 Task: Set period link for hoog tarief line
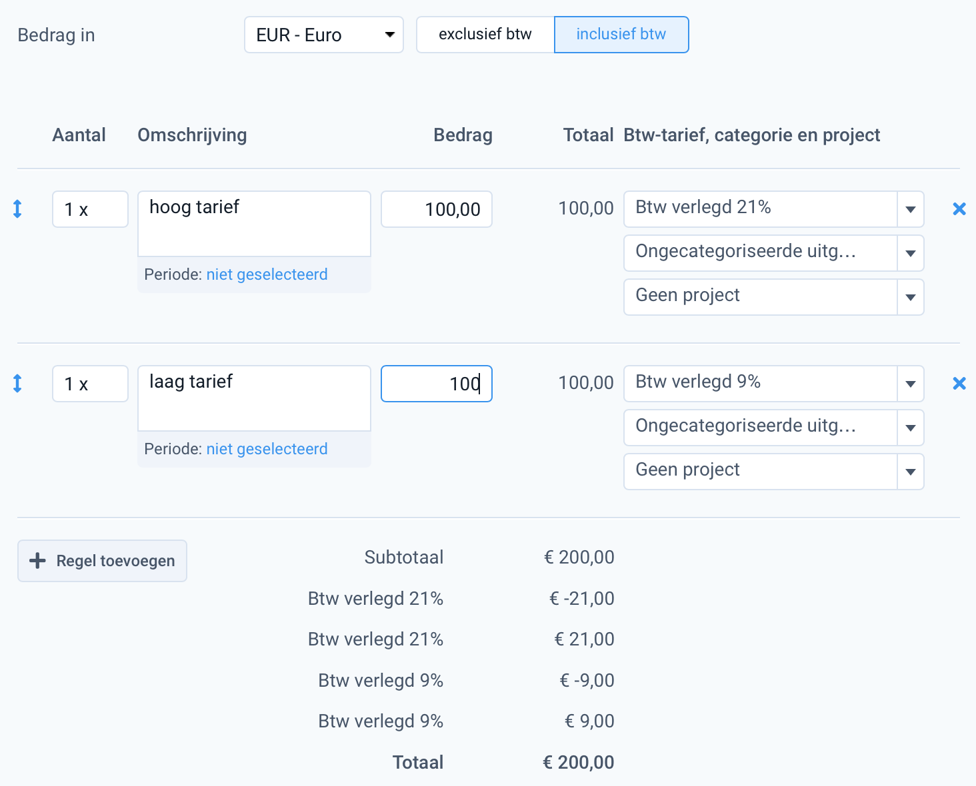point(267,274)
